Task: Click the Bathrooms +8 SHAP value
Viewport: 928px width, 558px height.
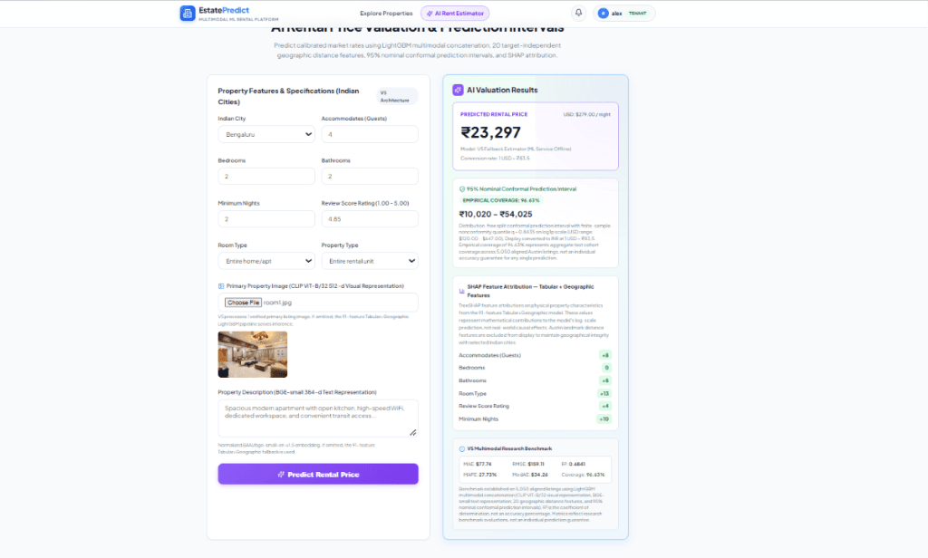Action: [604, 380]
